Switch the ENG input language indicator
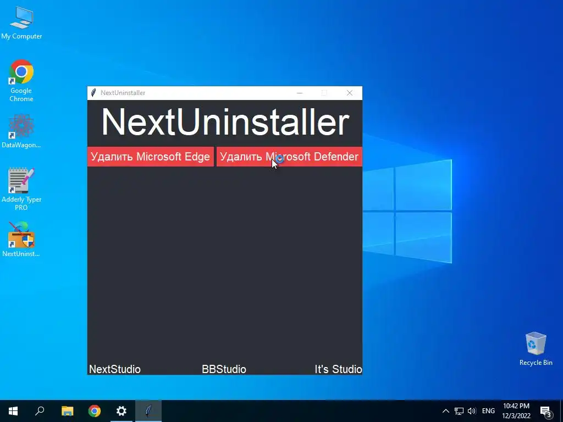This screenshot has height=422, width=563. [488, 411]
